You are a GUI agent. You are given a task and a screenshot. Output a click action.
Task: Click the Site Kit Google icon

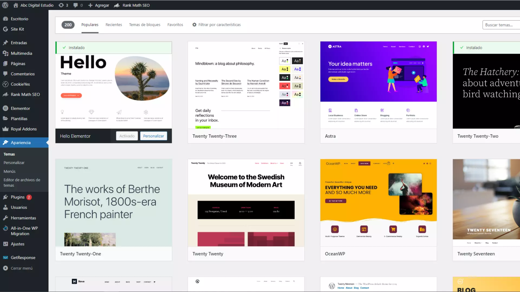pyautogui.click(x=5, y=29)
